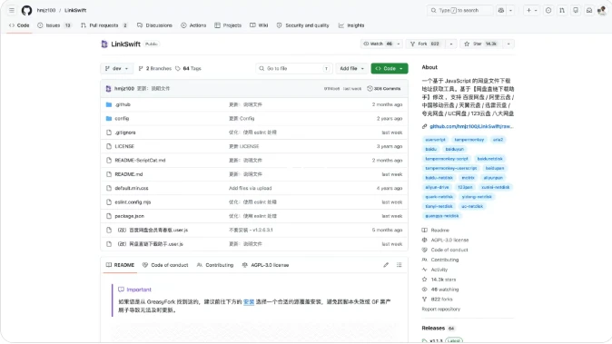The height and width of the screenshot is (344, 612).
Task: Click the edit README pencil icon
Action: pyautogui.click(x=386, y=265)
